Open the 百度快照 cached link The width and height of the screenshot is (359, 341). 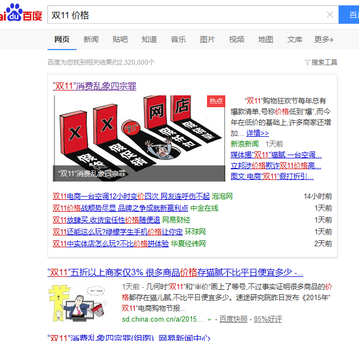[x=233, y=319]
